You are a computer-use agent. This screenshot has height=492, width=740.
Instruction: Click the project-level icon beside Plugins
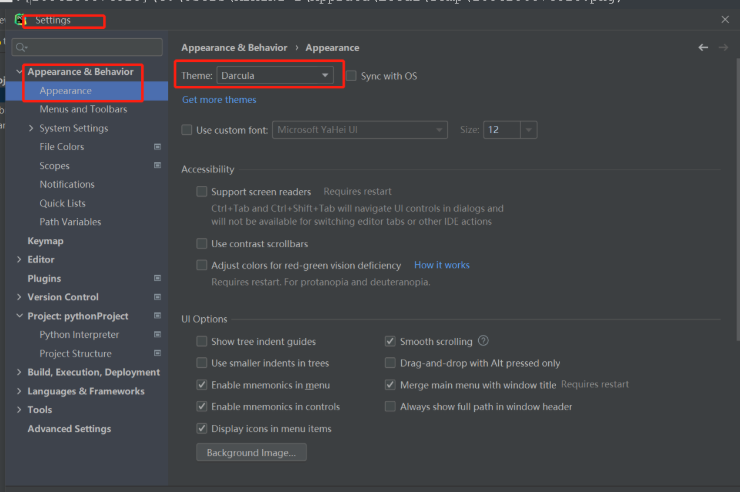pos(158,278)
